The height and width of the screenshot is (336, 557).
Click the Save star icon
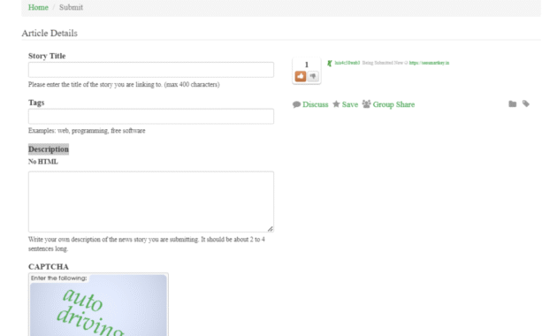(336, 104)
